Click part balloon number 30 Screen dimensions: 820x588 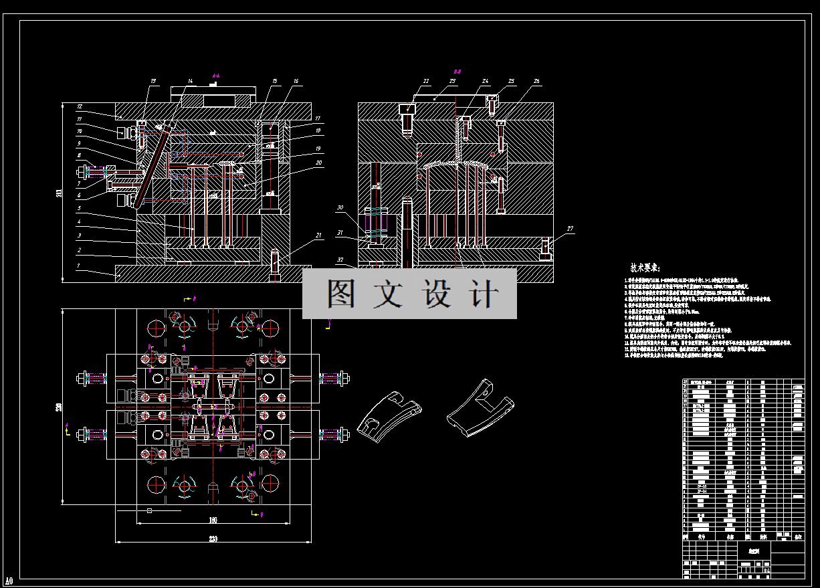point(340,208)
